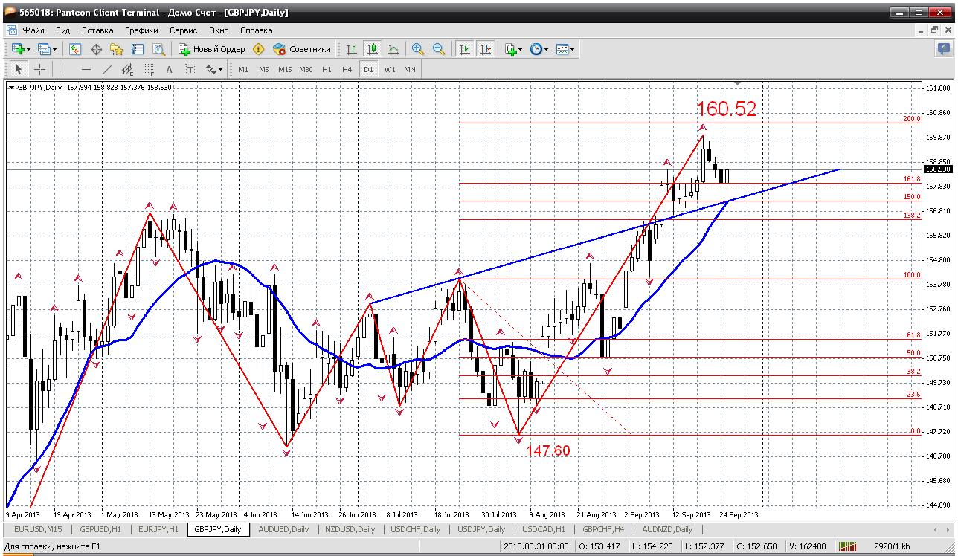This screenshot has height=556, width=958.
Task: Open the Сервис menu
Action: tap(184, 30)
